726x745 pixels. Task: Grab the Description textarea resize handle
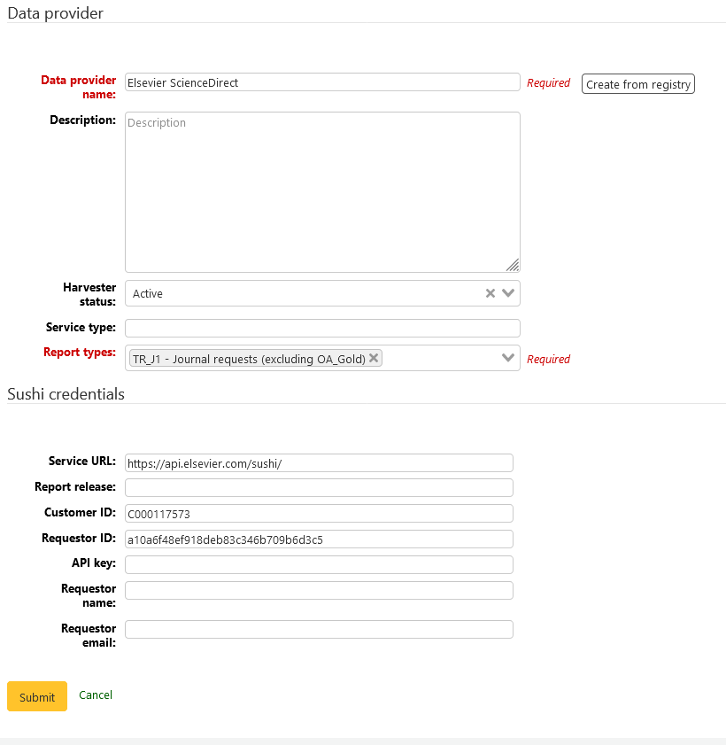click(x=513, y=265)
